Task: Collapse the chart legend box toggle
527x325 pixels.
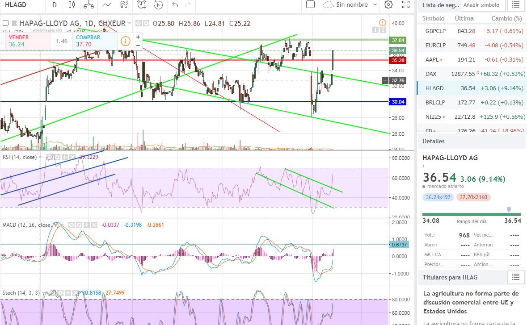Action: click(5, 23)
